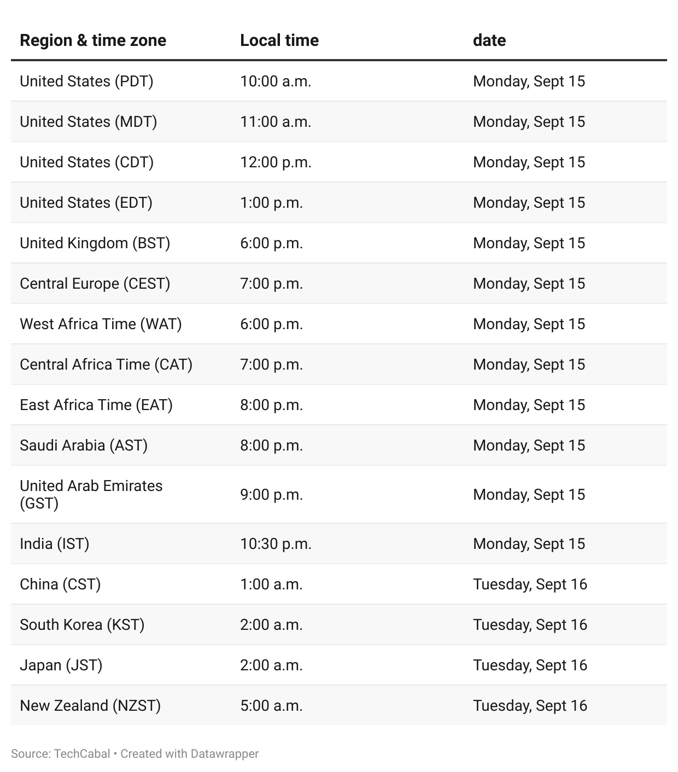Click the Central Africa Time (CAT) label
Viewport: 678px width, 772px height.
tap(106, 364)
